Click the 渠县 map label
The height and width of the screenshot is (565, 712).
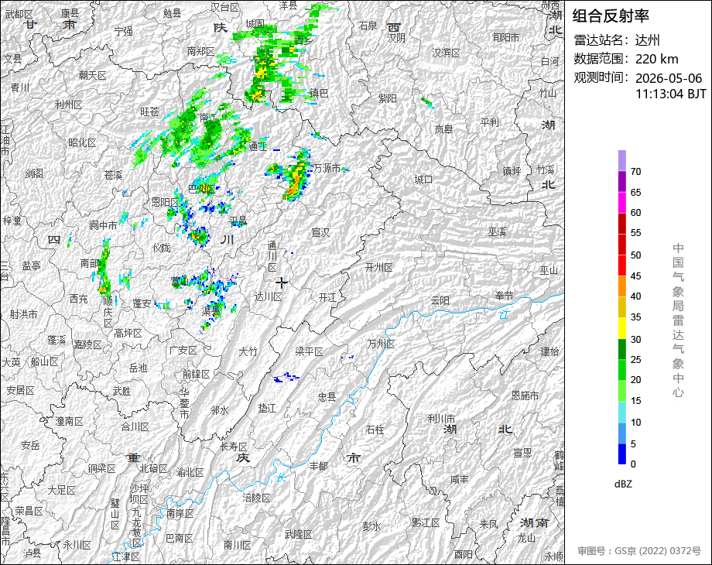coord(211,310)
